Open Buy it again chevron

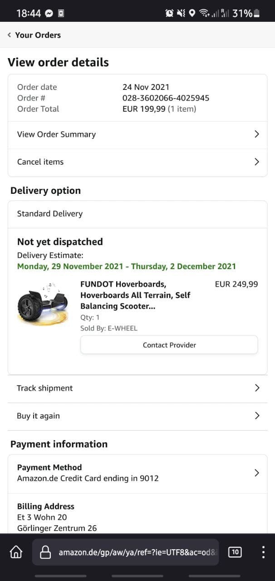[256, 416]
